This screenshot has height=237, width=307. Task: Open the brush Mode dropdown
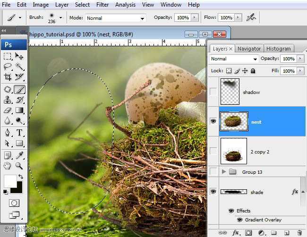pyautogui.click(x=115, y=18)
